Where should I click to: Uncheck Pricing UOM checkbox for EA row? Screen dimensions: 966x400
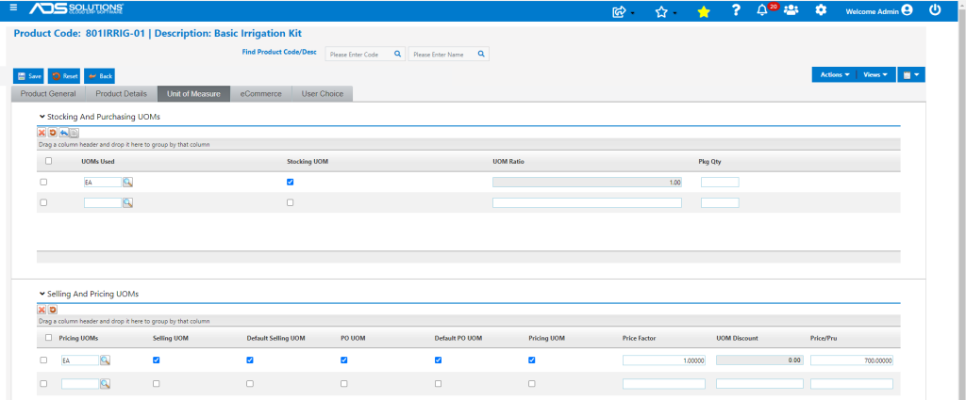pos(532,360)
